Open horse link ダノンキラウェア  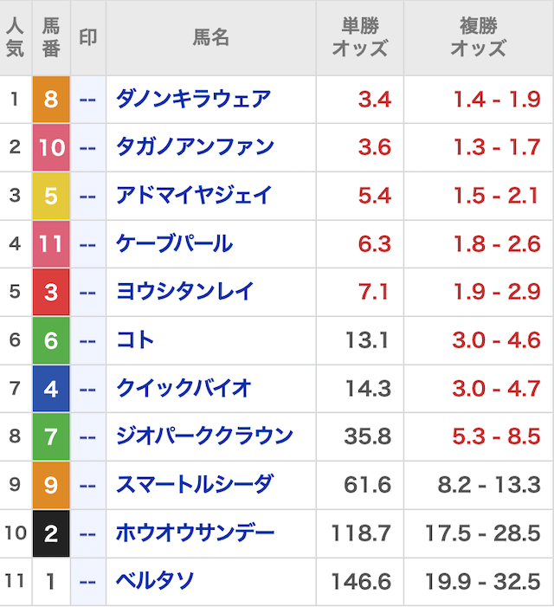[193, 99]
